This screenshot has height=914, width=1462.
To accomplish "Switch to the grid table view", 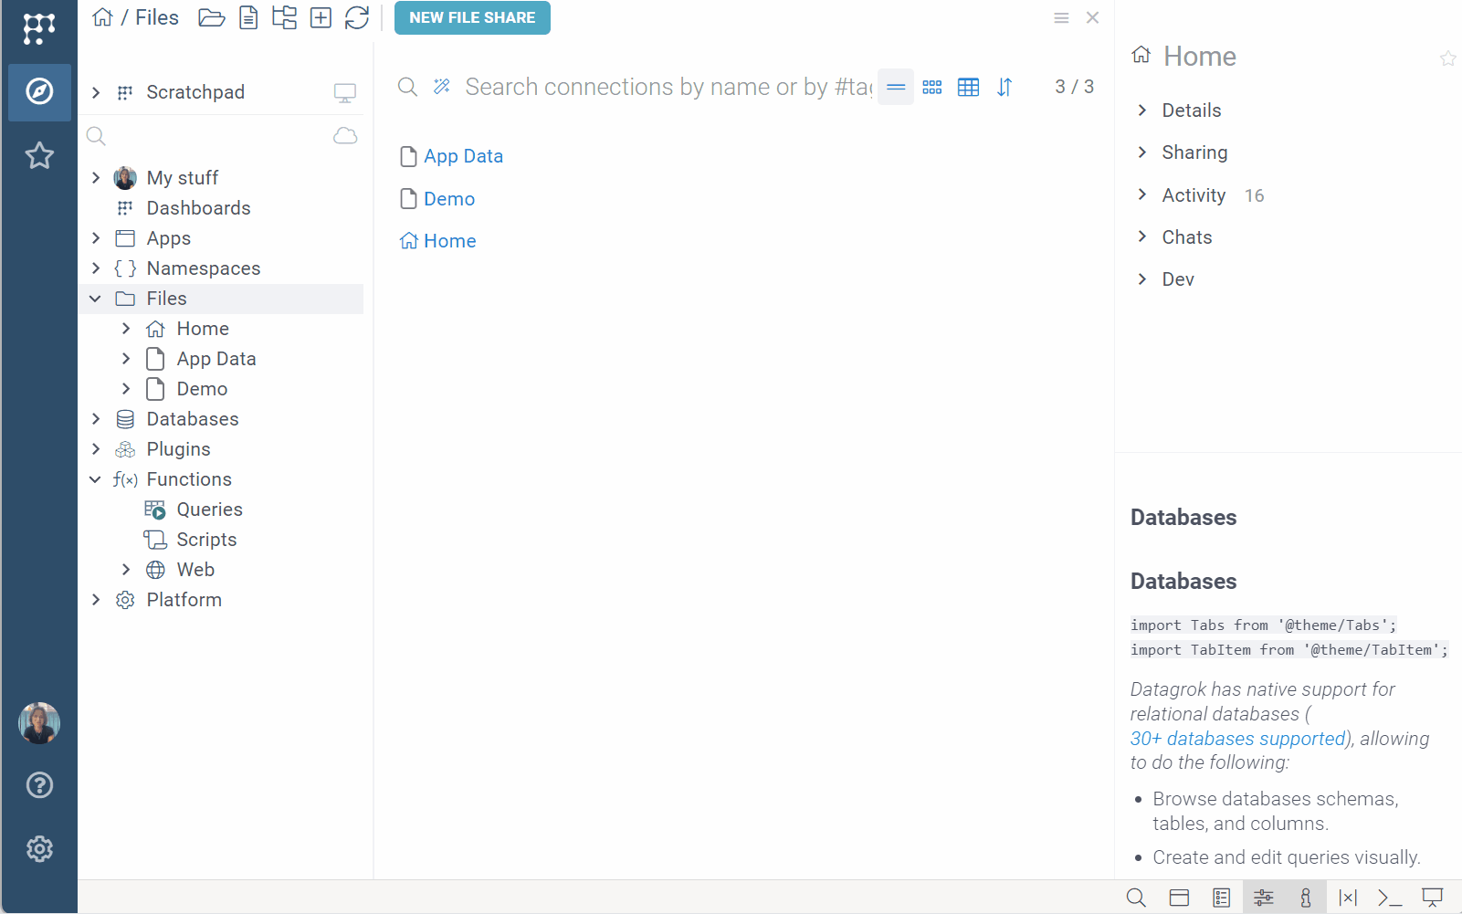I will coord(968,87).
